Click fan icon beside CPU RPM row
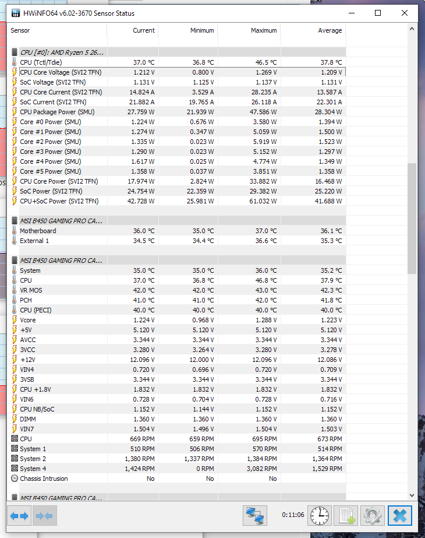 15,439
